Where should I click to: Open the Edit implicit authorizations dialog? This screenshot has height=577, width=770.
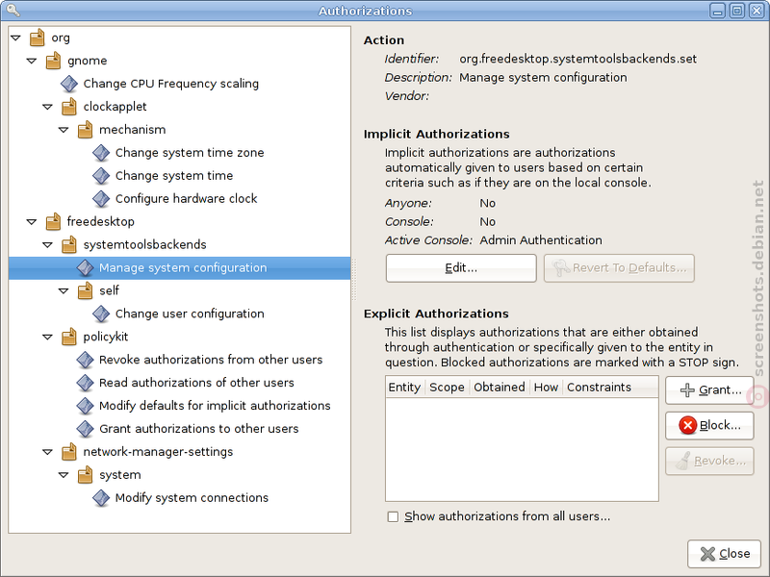(x=461, y=268)
